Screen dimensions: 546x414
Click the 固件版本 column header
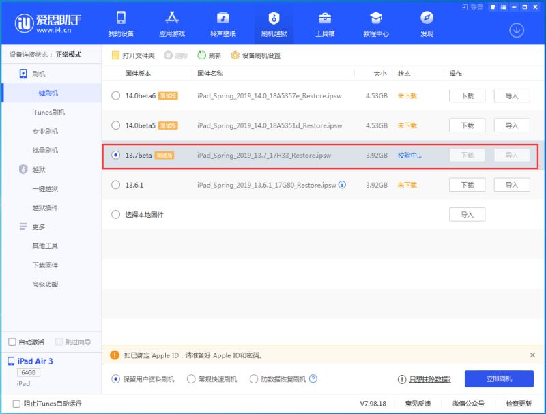138,74
